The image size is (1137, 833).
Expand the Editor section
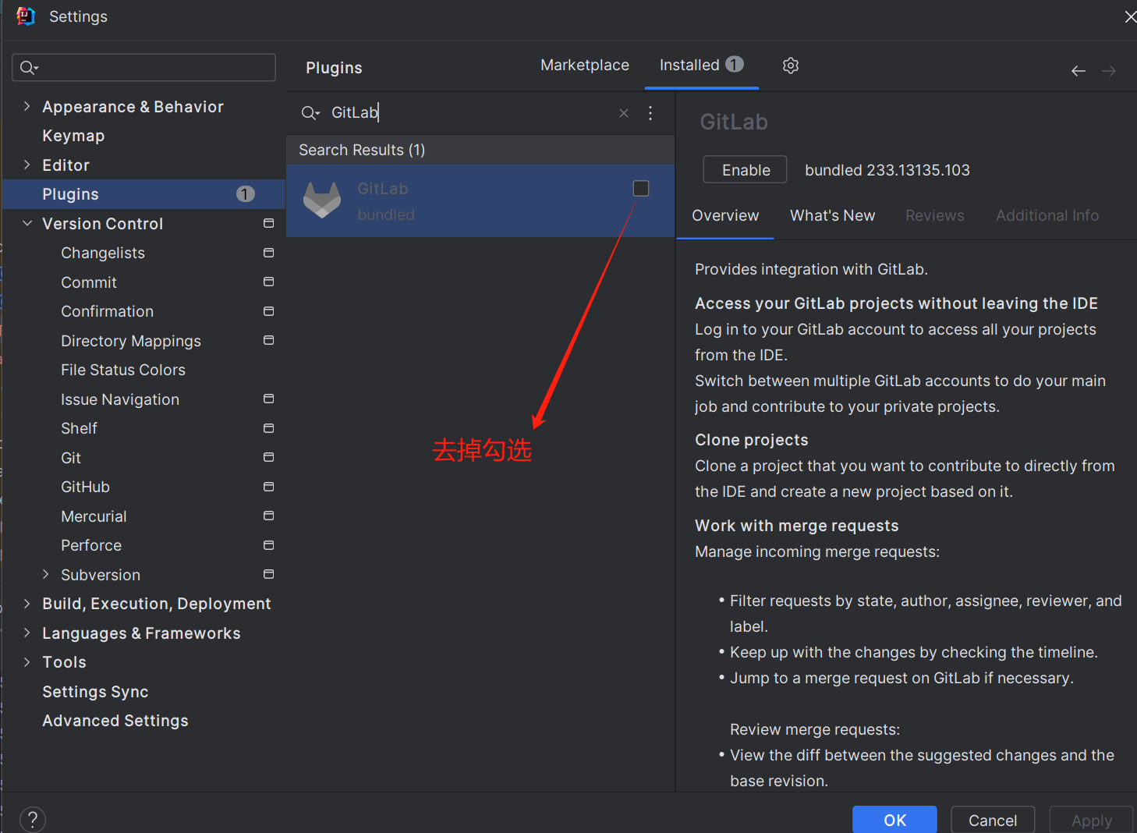pos(27,165)
